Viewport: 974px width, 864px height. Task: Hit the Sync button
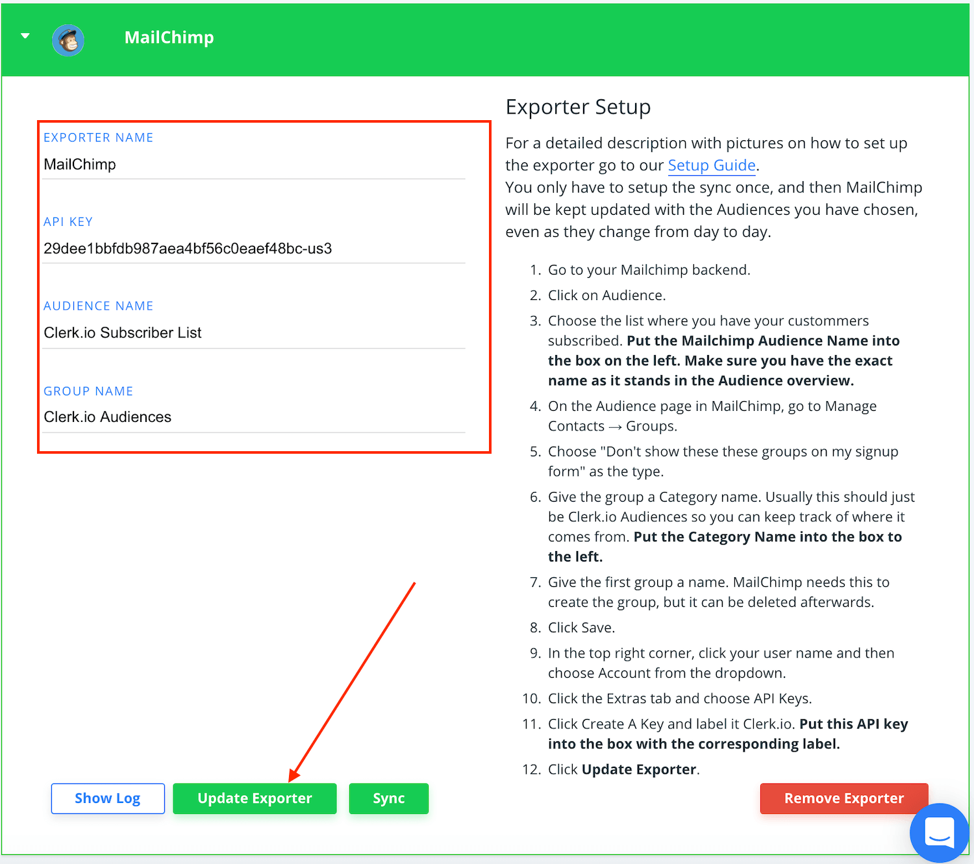point(388,798)
